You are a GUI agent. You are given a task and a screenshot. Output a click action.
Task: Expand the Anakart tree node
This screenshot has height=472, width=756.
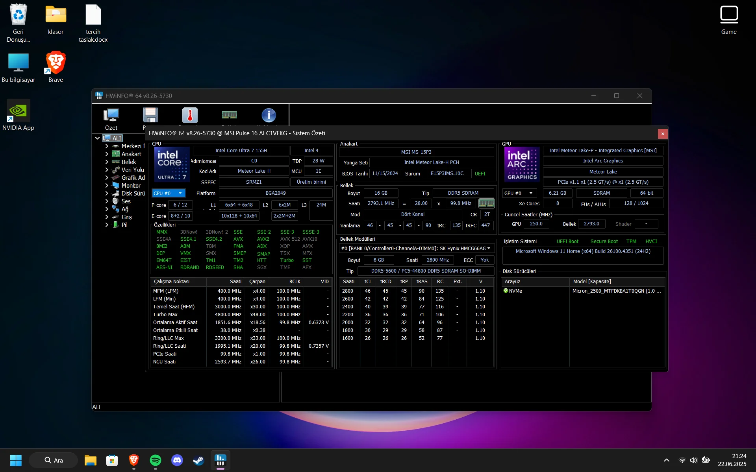pyautogui.click(x=107, y=154)
